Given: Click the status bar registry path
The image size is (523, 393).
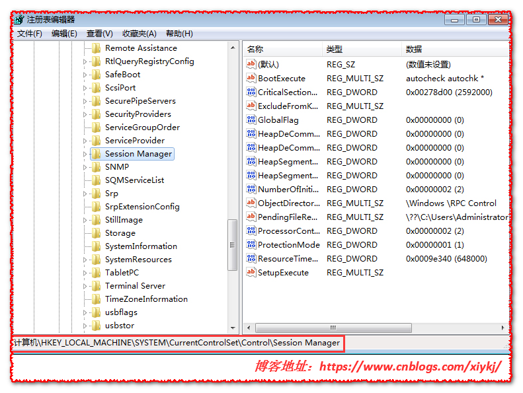Looking at the screenshot, I should coord(177,343).
